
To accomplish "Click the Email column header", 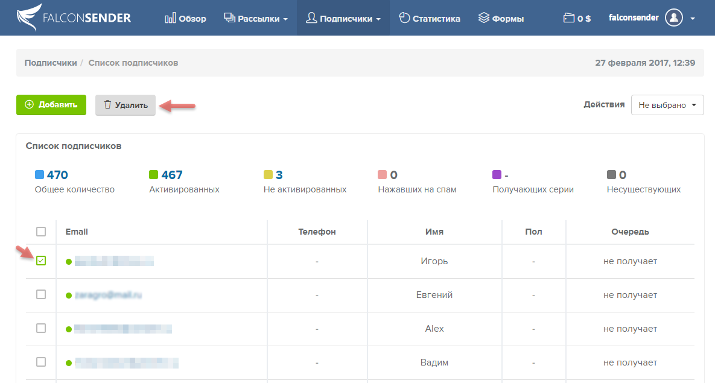I will point(77,232).
